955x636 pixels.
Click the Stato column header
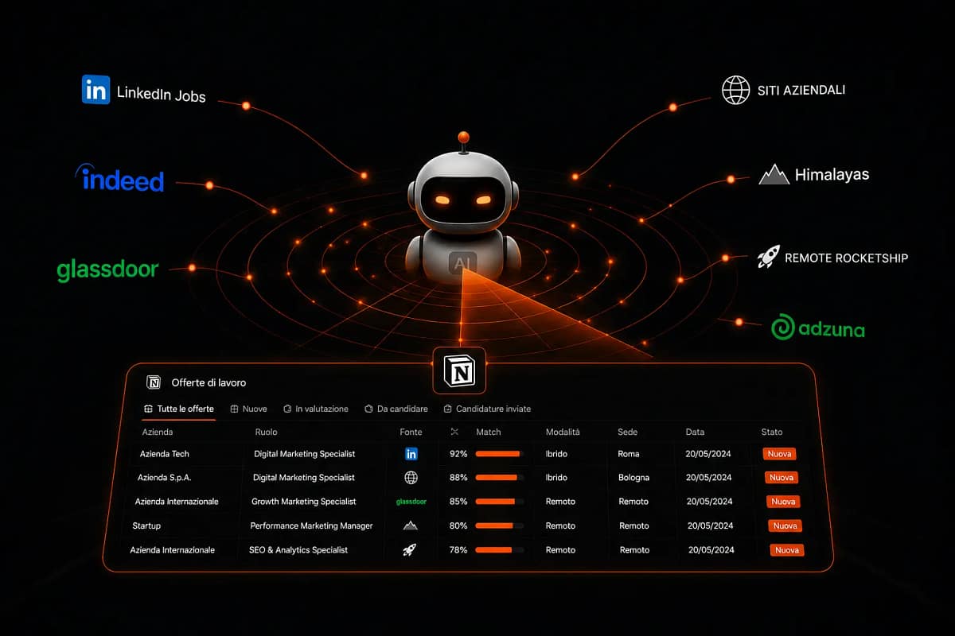click(x=772, y=432)
